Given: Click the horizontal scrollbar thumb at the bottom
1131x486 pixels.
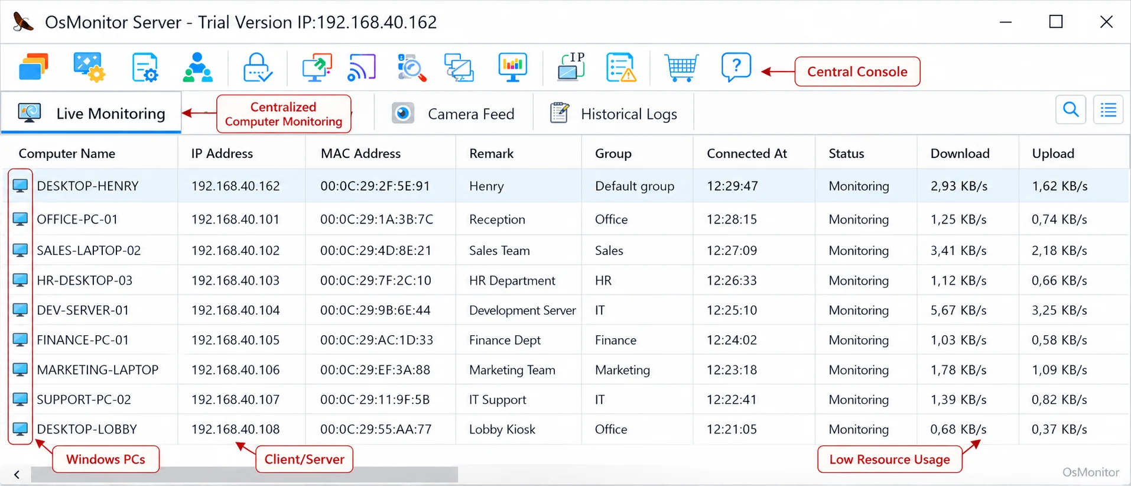Looking at the screenshot, I should pyautogui.click(x=244, y=474).
